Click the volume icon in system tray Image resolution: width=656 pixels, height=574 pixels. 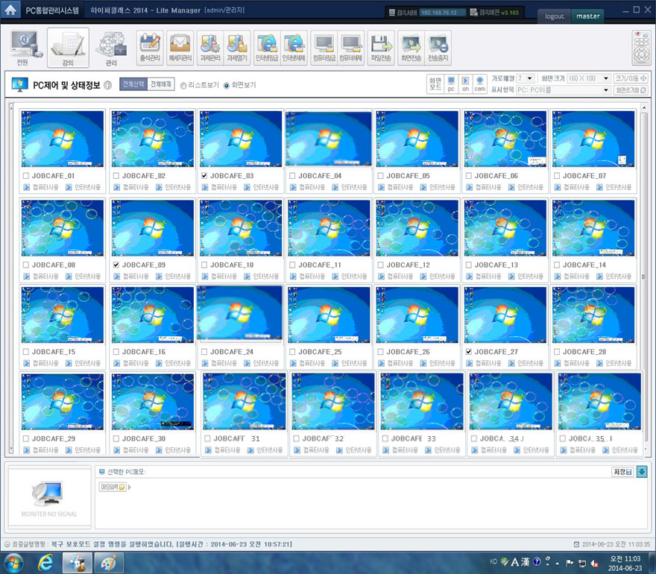[593, 563]
